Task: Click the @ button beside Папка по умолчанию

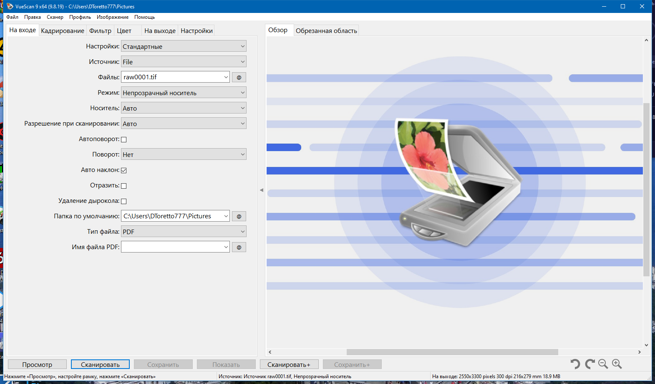Action: 239,216
